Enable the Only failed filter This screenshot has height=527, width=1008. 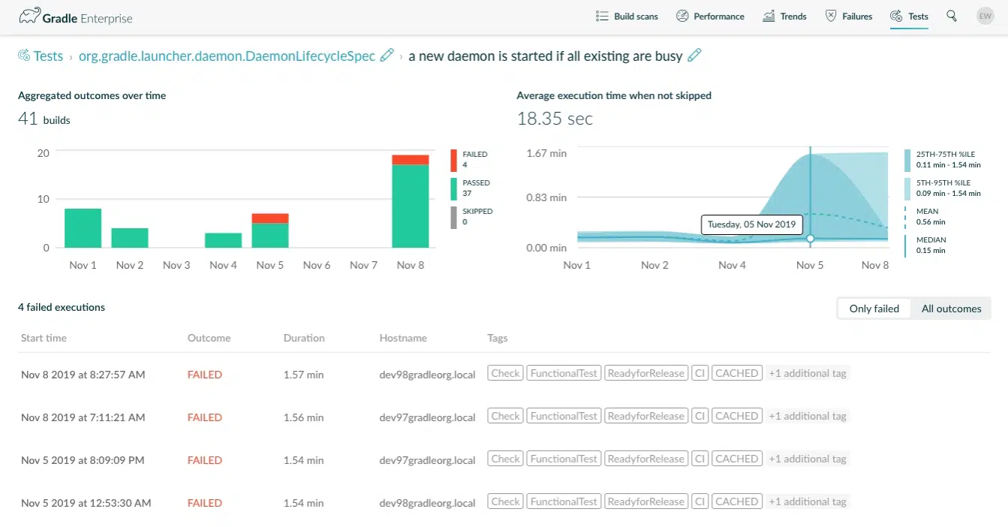point(873,308)
